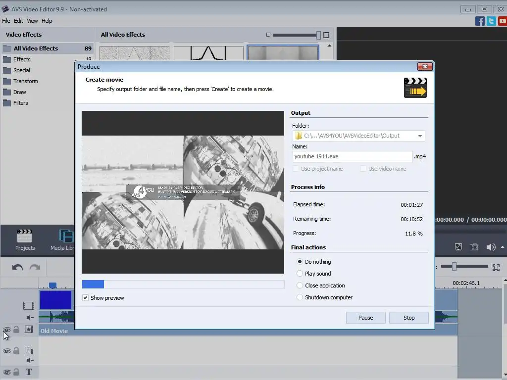This screenshot has width=507, height=380.
Task: Open the Facebook icon in the title area
Action: click(x=480, y=21)
